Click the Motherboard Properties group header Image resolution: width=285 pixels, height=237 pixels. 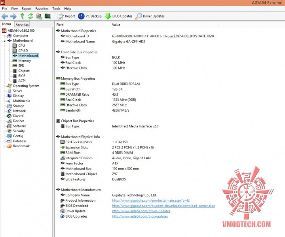[x=76, y=31]
